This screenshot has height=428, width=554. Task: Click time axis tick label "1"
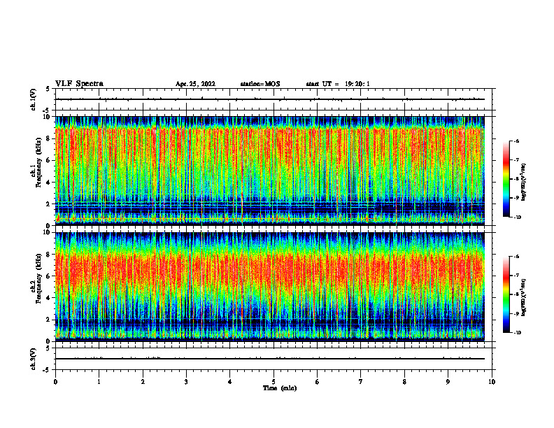point(99,382)
